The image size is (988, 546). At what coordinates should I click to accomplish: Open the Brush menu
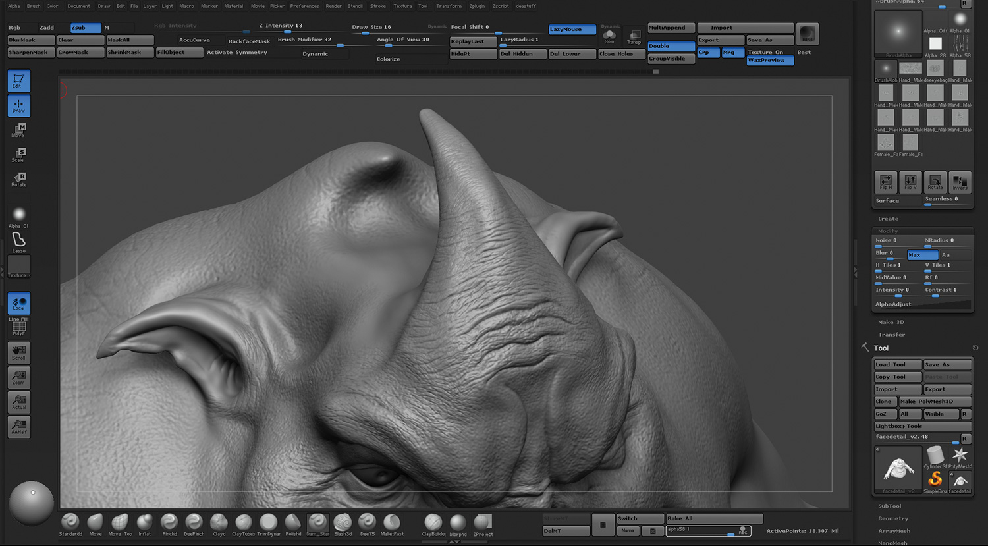pos(34,6)
